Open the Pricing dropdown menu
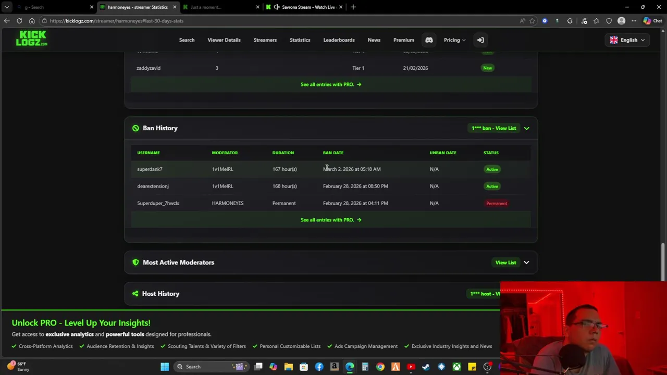Image resolution: width=667 pixels, height=375 pixels. coord(454,40)
